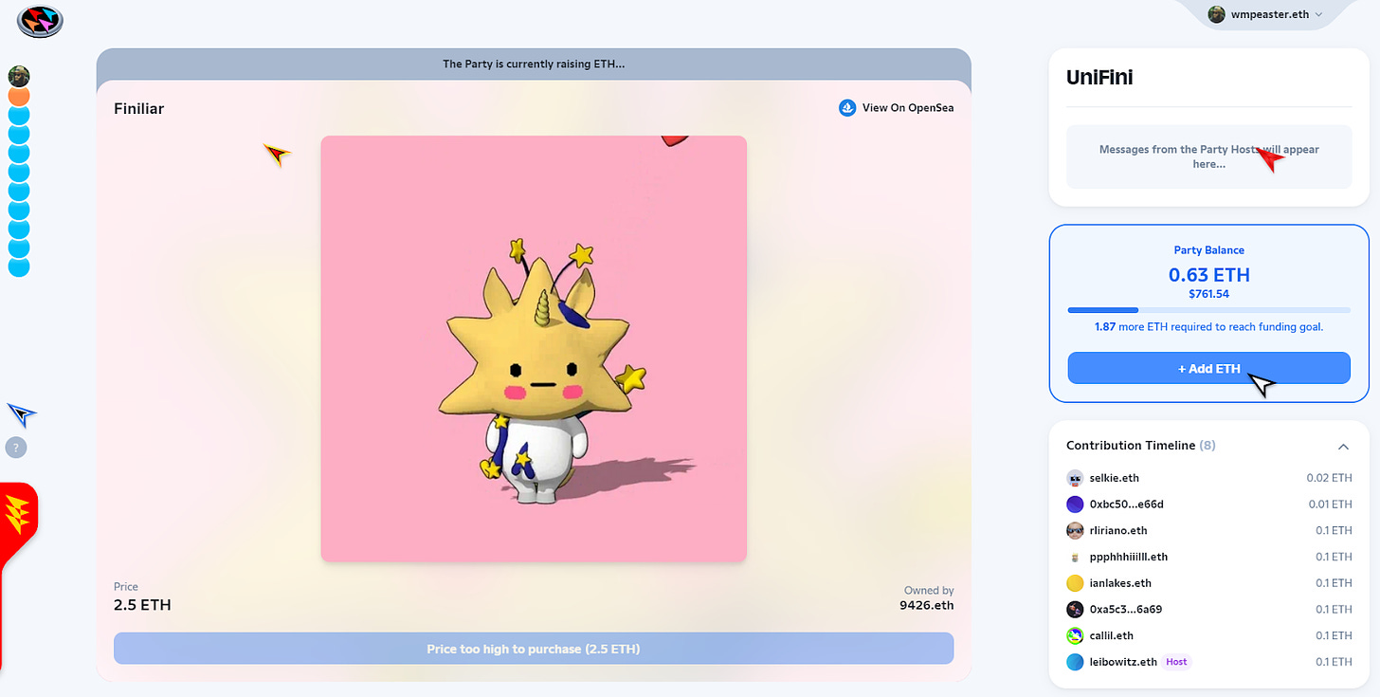Click the orange circle in left sidebar
The height and width of the screenshot is (697, 1380).
[19, 96]
